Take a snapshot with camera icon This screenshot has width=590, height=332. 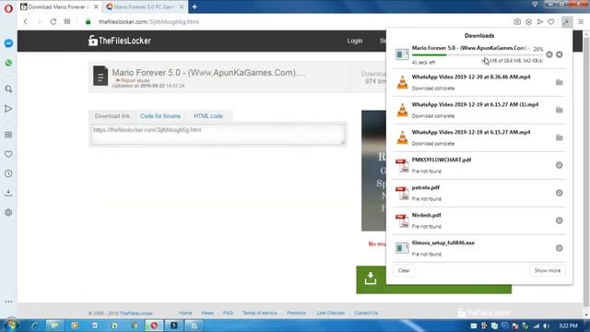click(x=517, y=22)
